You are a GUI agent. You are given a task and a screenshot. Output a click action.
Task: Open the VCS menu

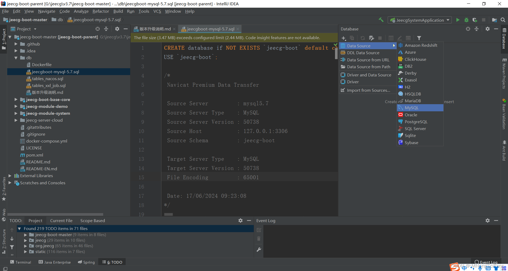point(157,11)
